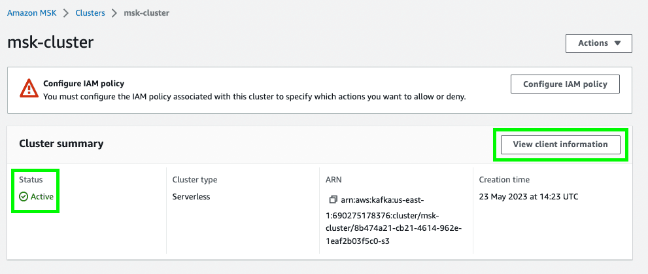This screenshot has width=648, height=274.
Task: Open View client information
Action: tap(560, 145)
